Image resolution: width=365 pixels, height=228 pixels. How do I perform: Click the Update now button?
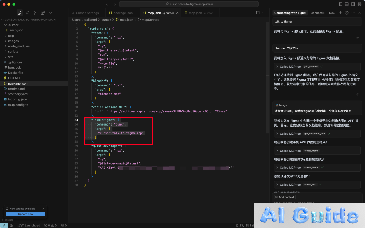(x=26, y=214)
